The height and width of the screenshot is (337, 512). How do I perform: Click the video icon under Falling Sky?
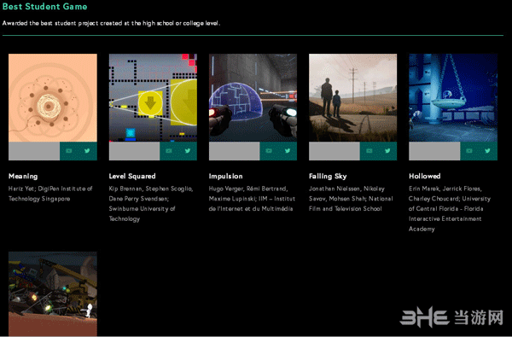coord(369,151)
